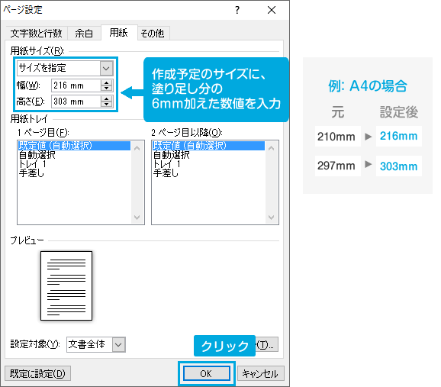Confirm settings with the OK button

pyautogui.click(x=207, y=373)
